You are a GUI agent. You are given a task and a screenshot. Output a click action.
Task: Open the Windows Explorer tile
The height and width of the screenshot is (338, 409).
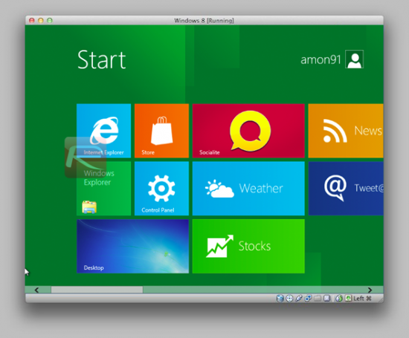(x=103, y=189)
